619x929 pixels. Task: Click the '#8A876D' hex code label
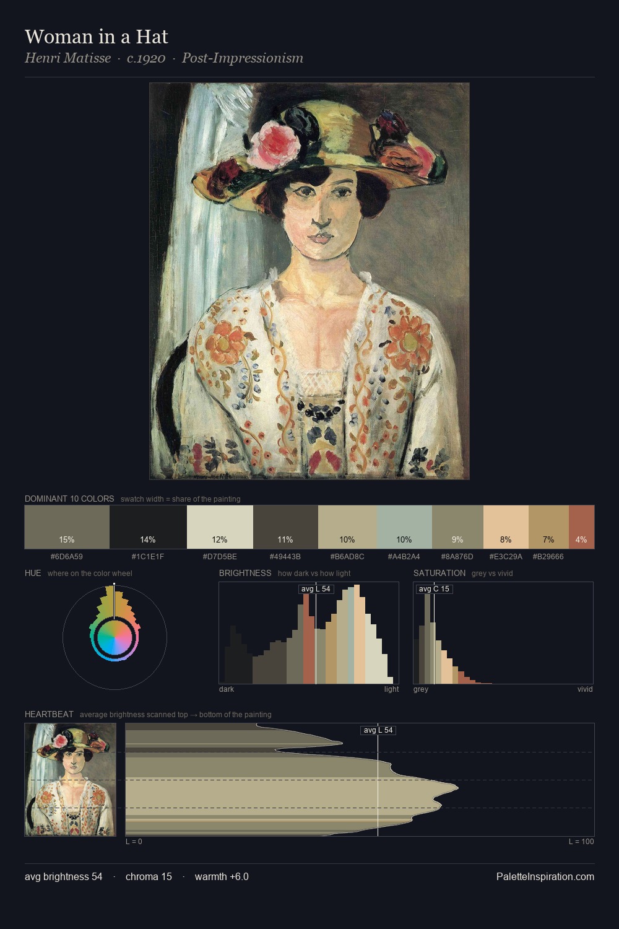coord(457,557)
